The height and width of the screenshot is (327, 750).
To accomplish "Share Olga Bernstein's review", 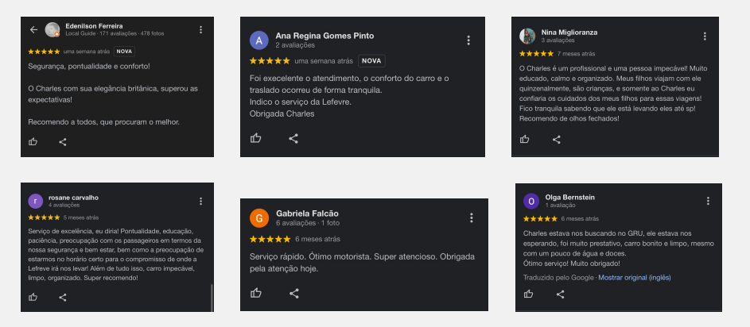I will click(561, 294).
